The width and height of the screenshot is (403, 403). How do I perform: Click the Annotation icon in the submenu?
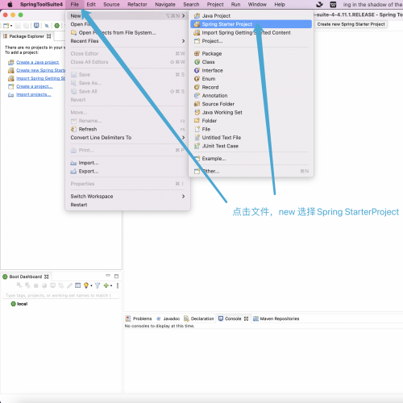pyautogui.click(x=197, y=95)
